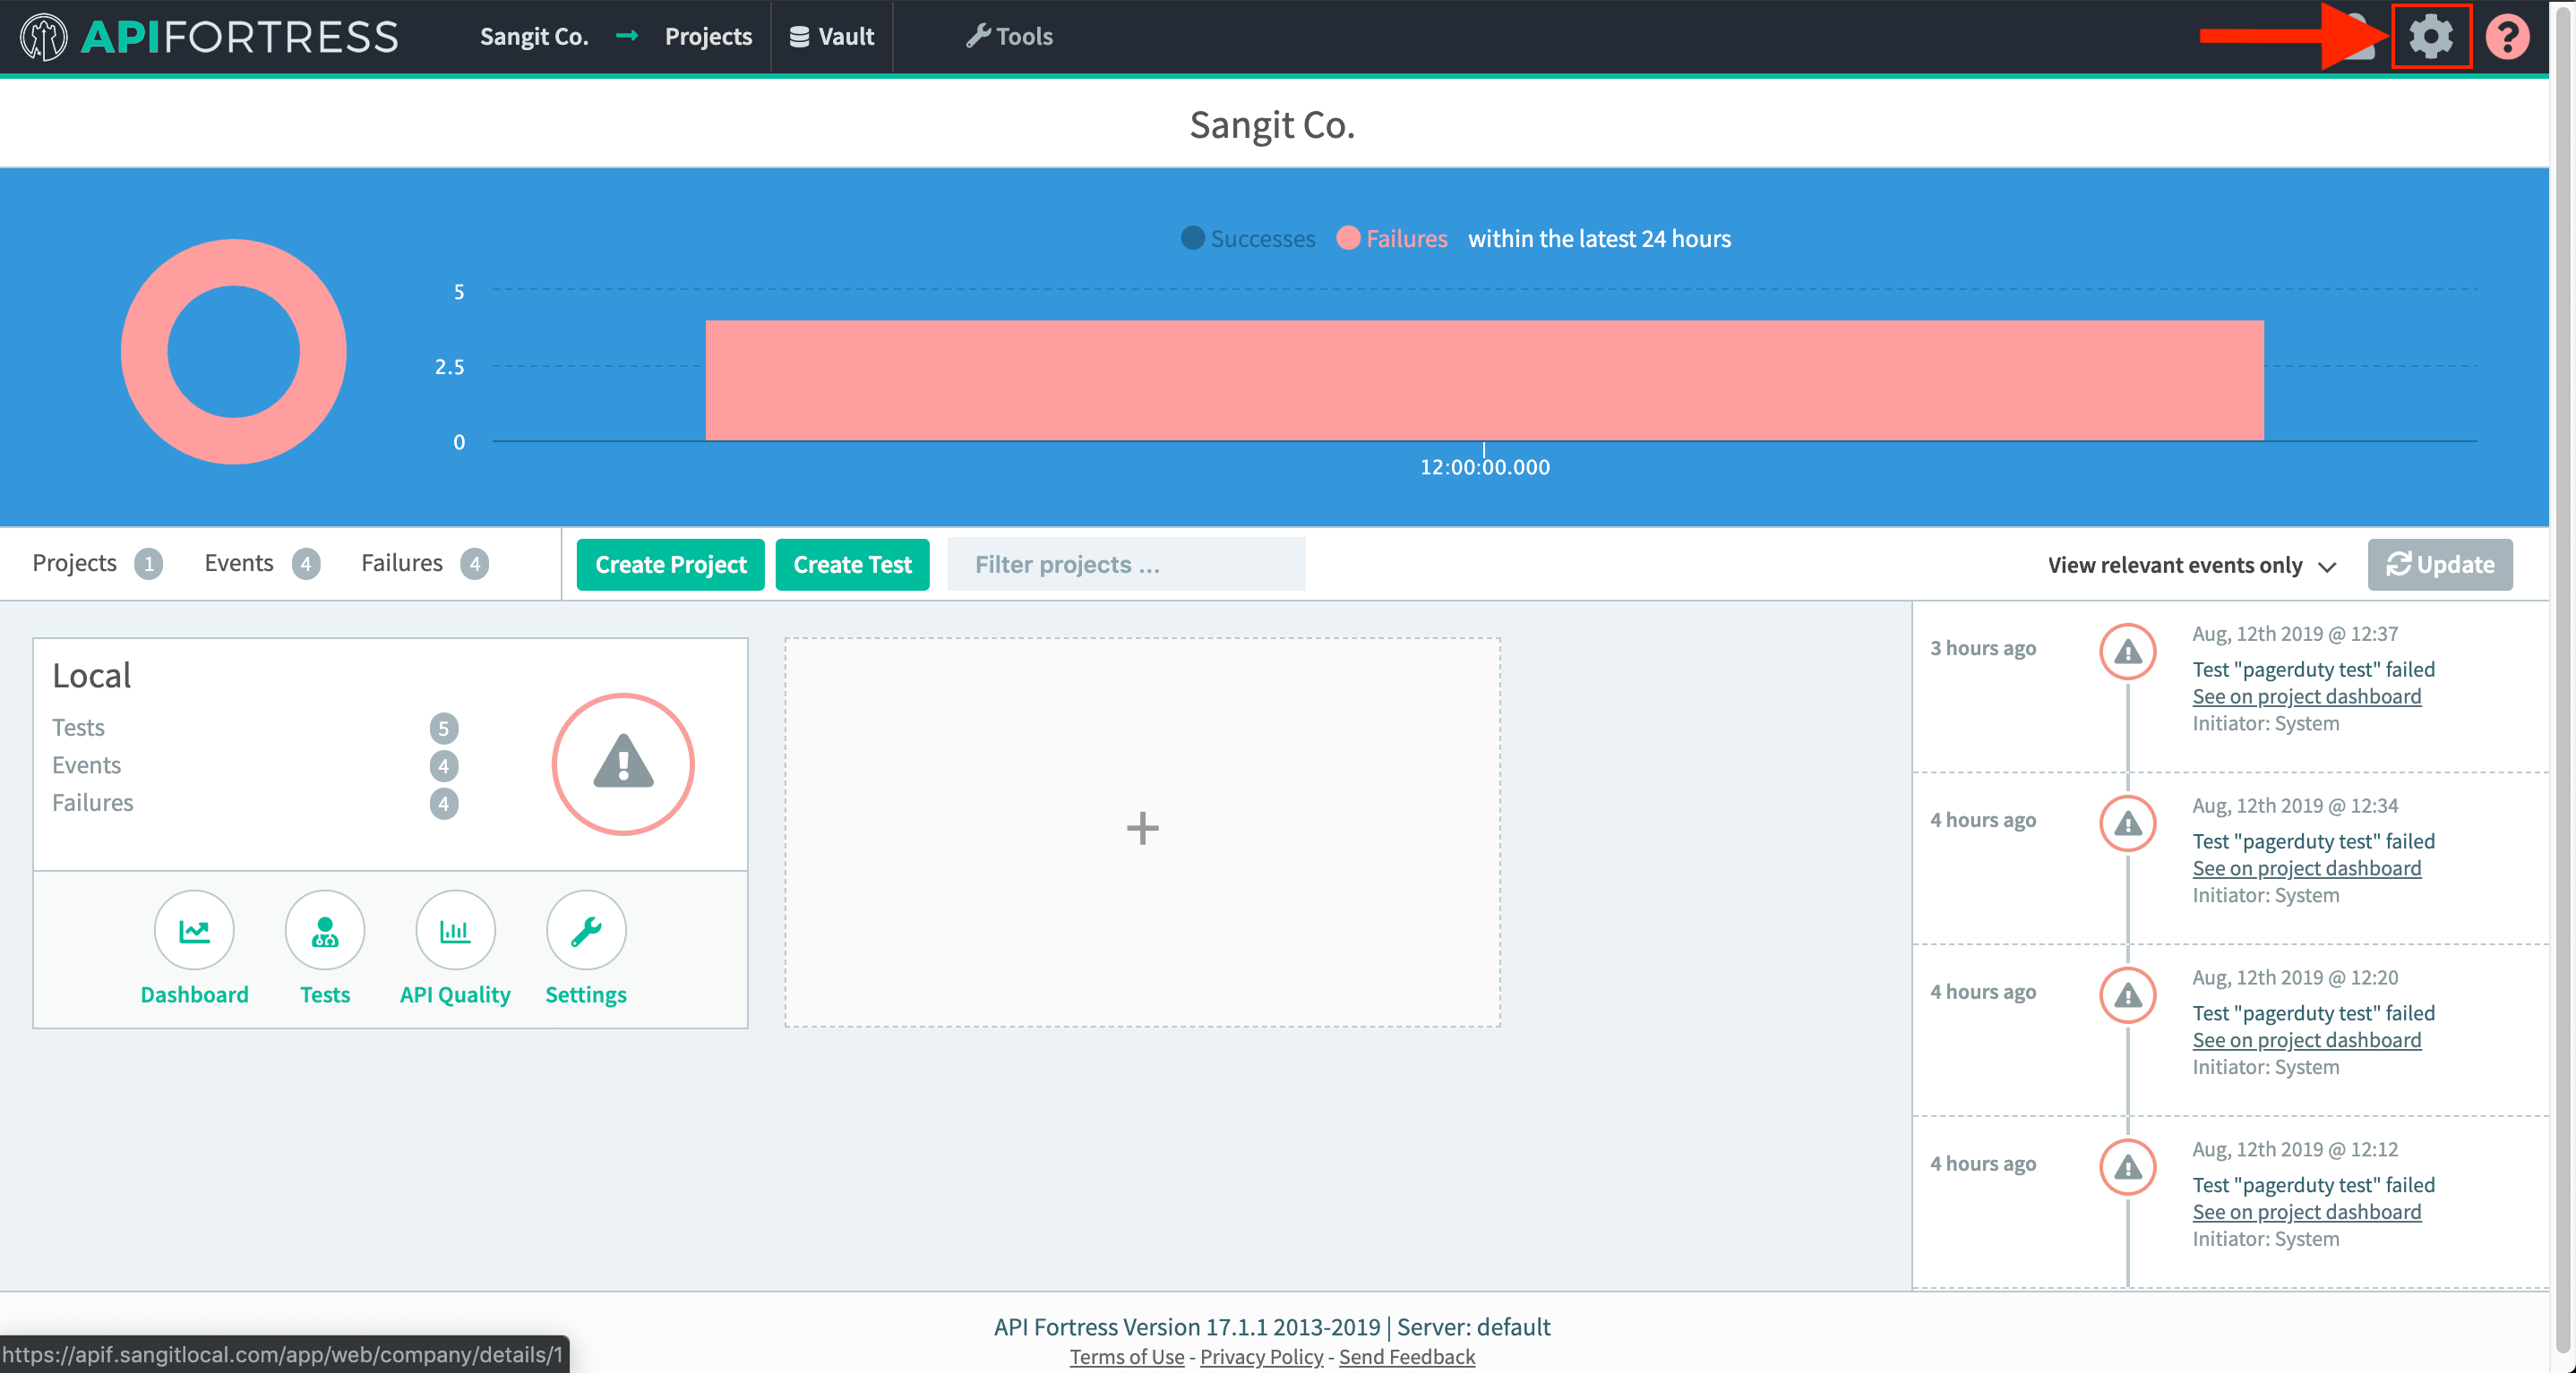This screenshot has width=2576, height=1373.
Task: Click the Create Test button
Action: (x=852, y=564)
